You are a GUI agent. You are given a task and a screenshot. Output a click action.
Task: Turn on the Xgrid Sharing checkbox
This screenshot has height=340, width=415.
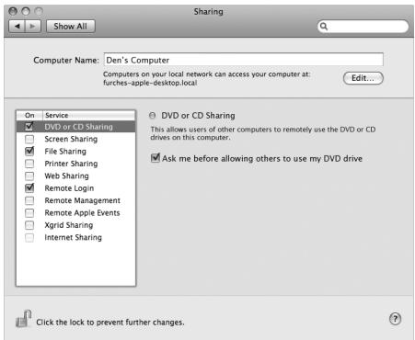pos(29,225)
